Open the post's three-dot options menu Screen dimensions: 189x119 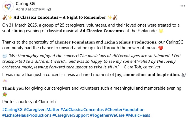(x=183, y=6)
